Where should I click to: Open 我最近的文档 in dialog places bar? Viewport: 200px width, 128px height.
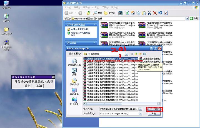point(74,62)
